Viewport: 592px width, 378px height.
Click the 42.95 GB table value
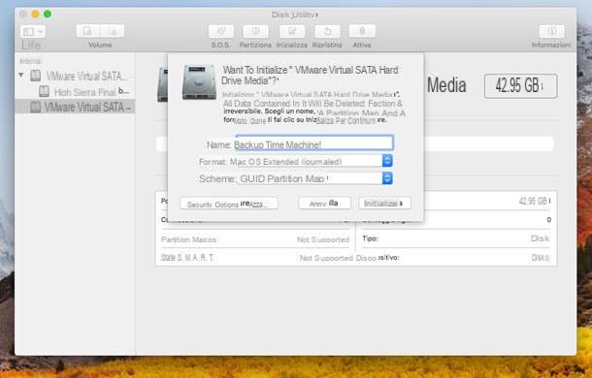pyautogui.click(x=534, y=201)
